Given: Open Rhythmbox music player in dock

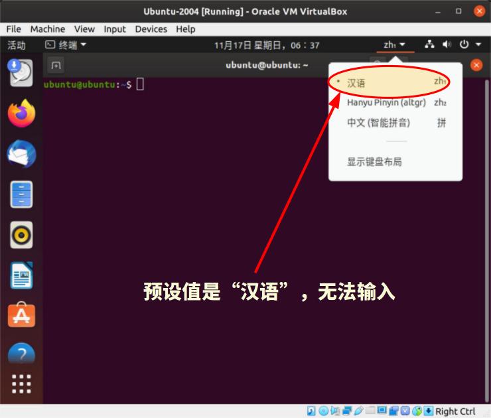Looking at the screenshot, I should pyautogui.click(x=21, y=235).
